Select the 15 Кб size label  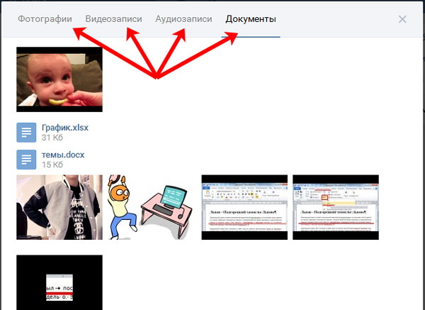click(x=52, y=165)
